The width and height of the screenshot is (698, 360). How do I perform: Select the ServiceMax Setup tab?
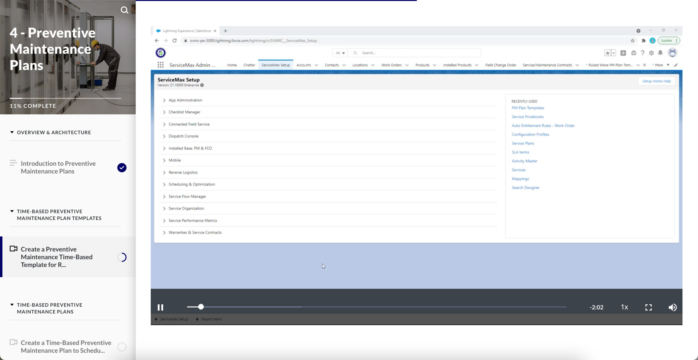click(276, 65)
